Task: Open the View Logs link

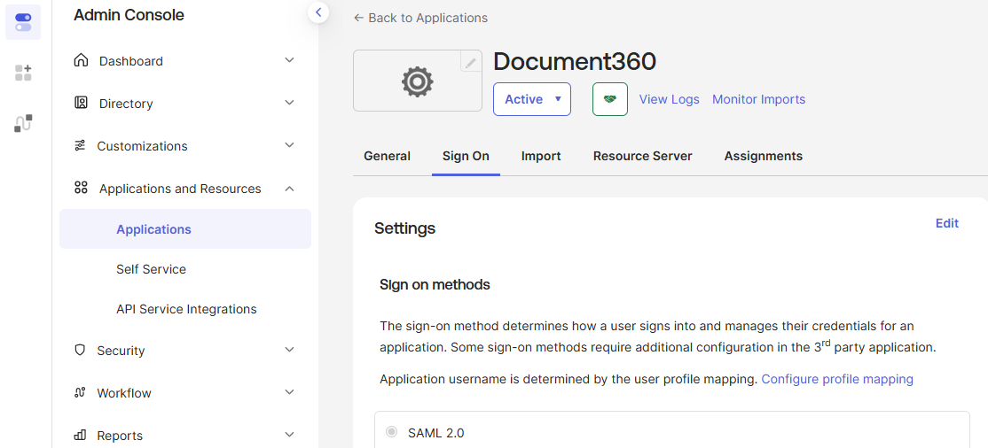Action: (x=670, y=99)
